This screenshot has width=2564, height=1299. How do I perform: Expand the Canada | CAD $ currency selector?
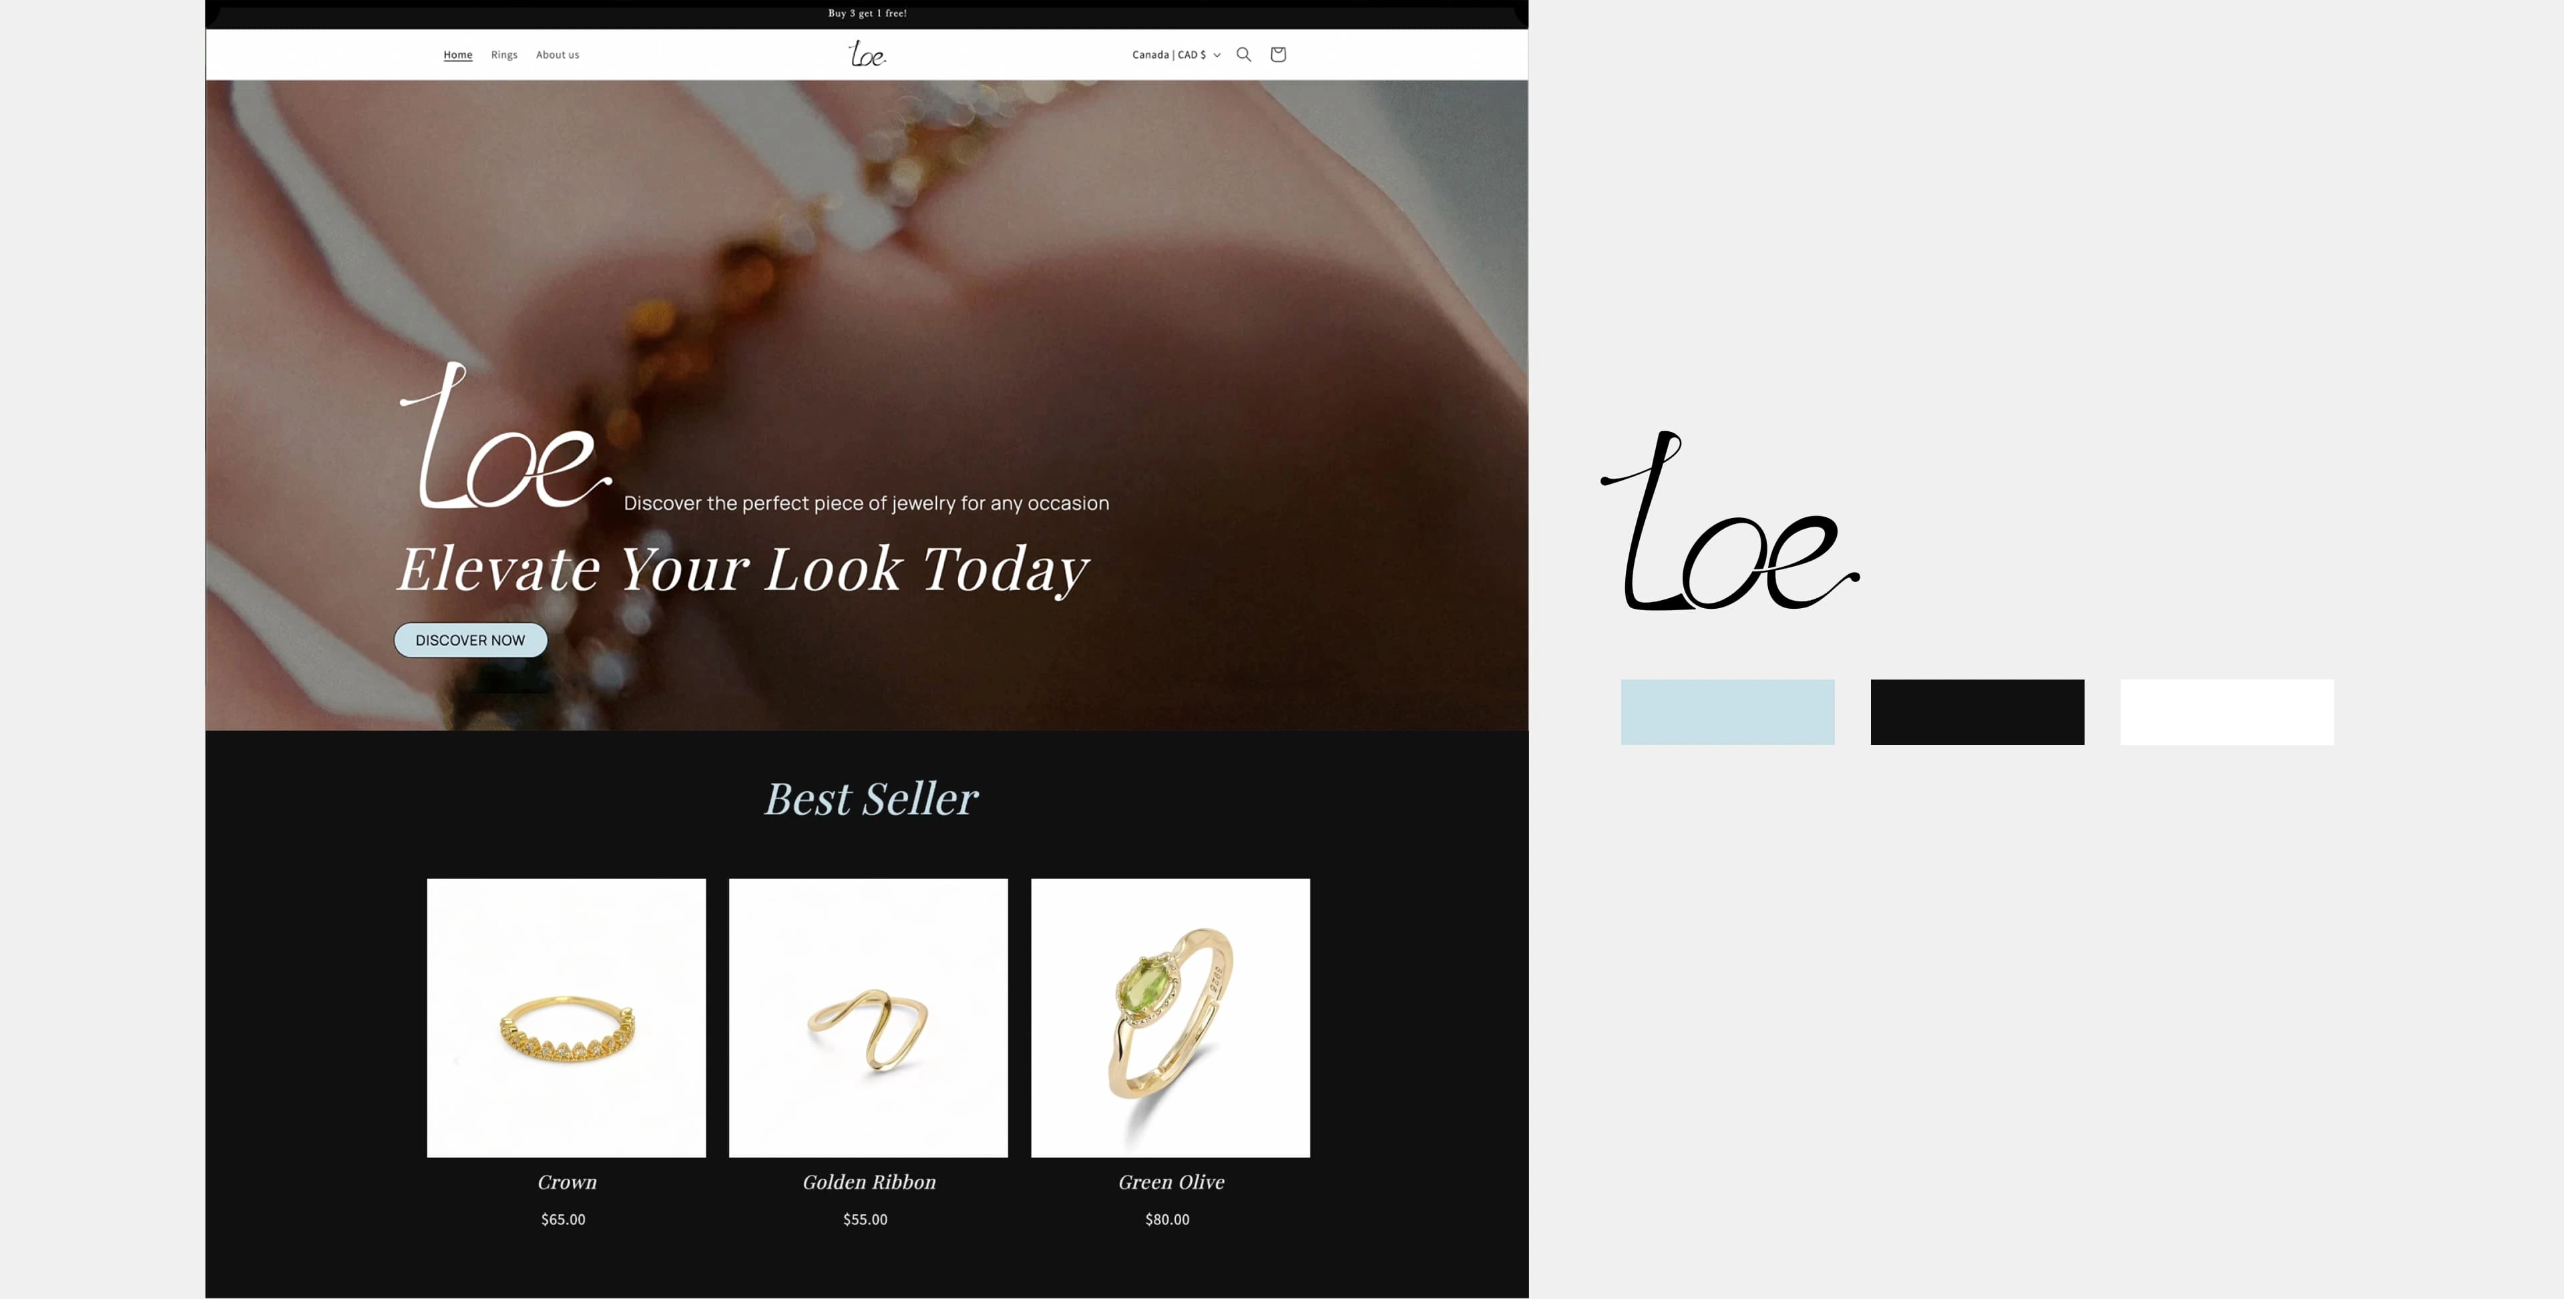1175,55
